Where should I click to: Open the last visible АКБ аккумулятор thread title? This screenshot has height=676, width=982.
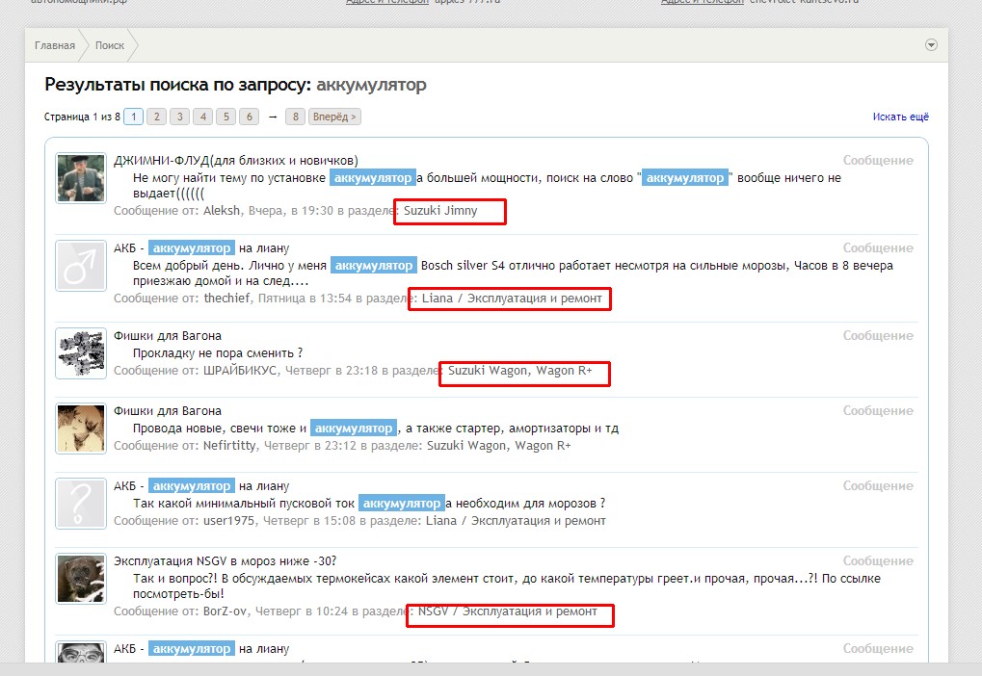(x=201, y=649)
